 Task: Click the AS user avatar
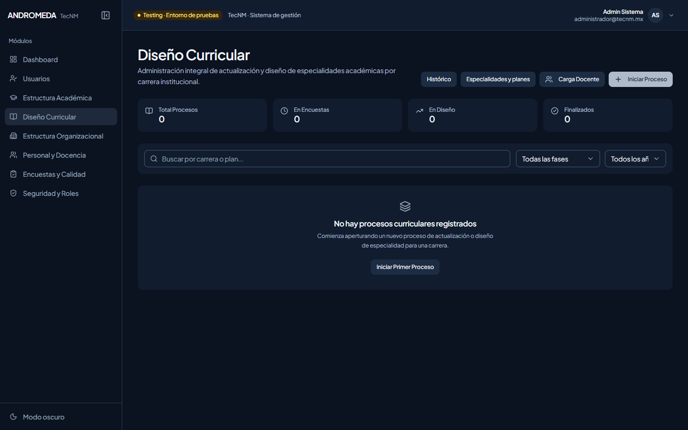(656, 15)
